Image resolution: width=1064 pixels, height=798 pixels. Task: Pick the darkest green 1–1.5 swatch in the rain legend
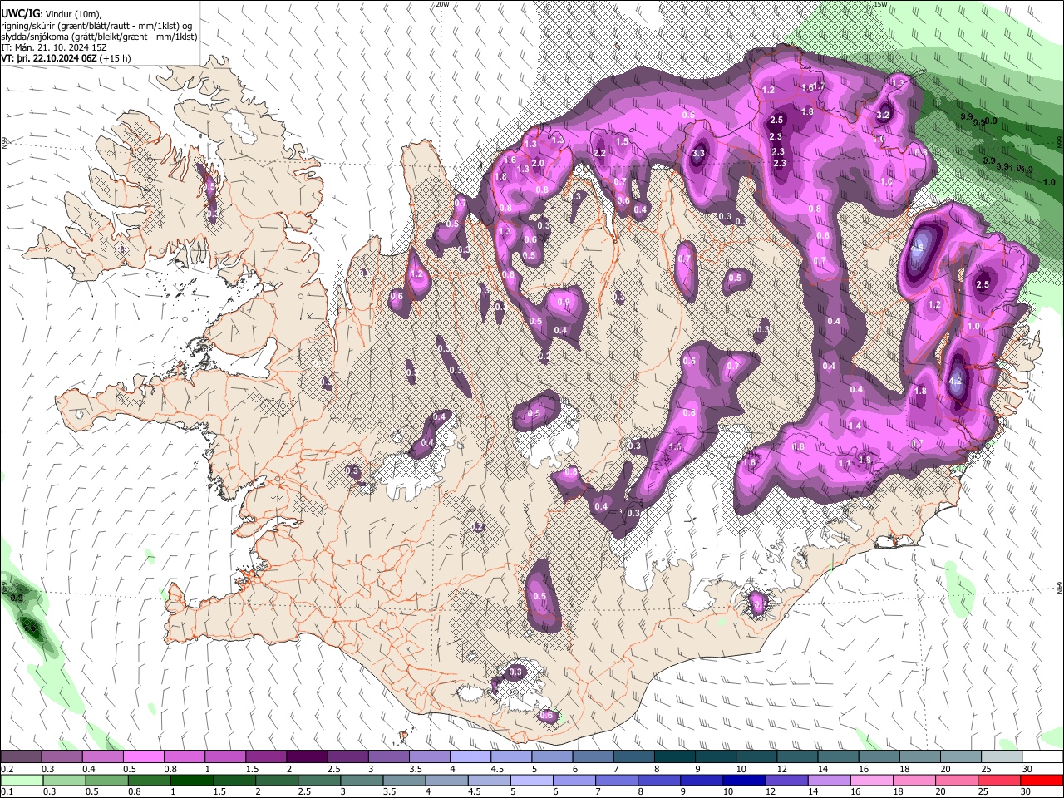[191, 781]
